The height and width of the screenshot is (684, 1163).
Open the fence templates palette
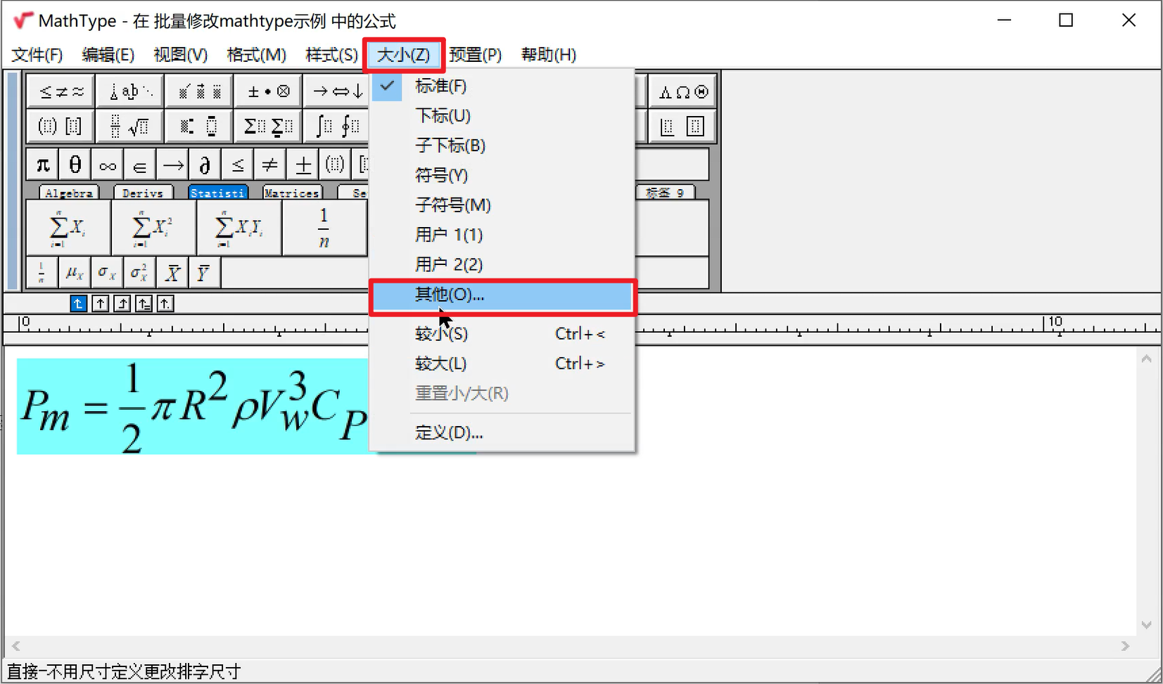click(61, 127)
